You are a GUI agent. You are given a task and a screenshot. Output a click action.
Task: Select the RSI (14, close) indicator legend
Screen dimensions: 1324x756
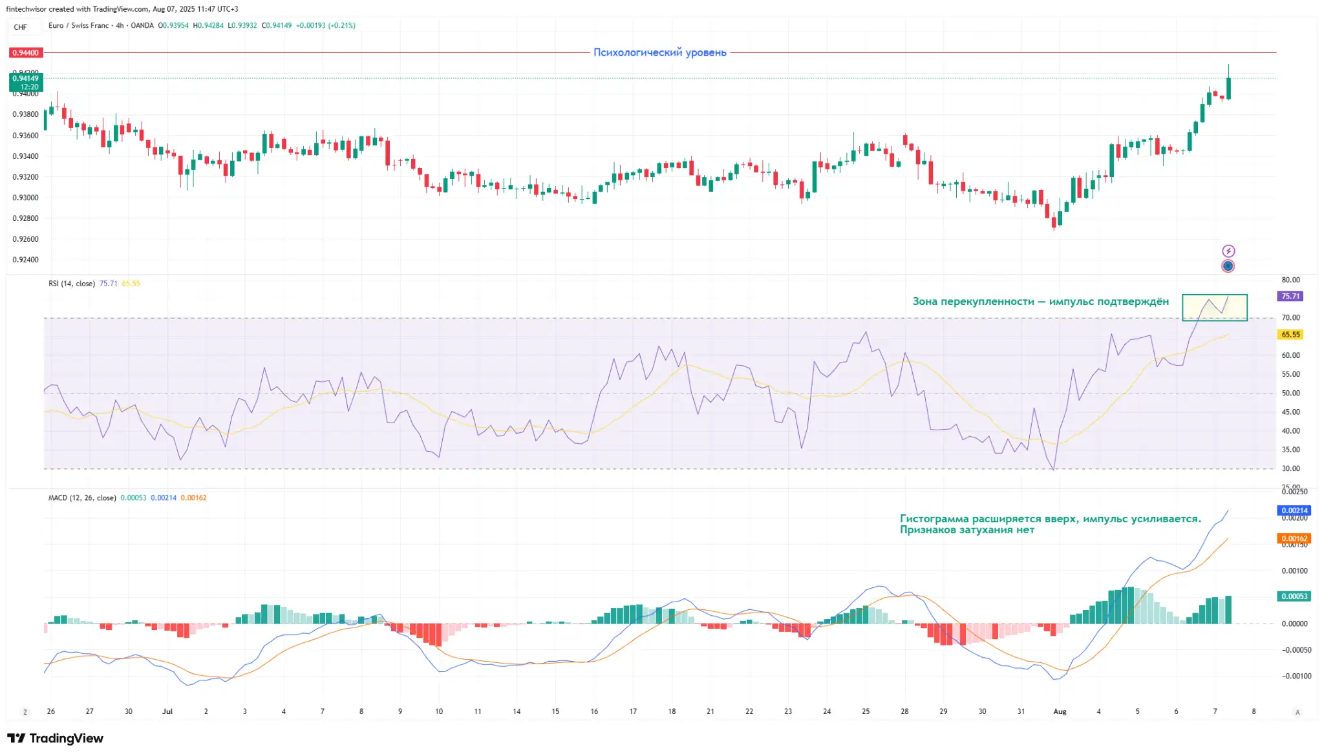(x=73, y=282)
